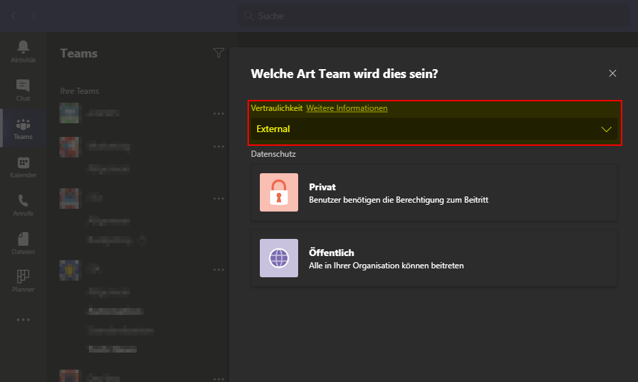Open more options for first team

(x=218, y=113)
